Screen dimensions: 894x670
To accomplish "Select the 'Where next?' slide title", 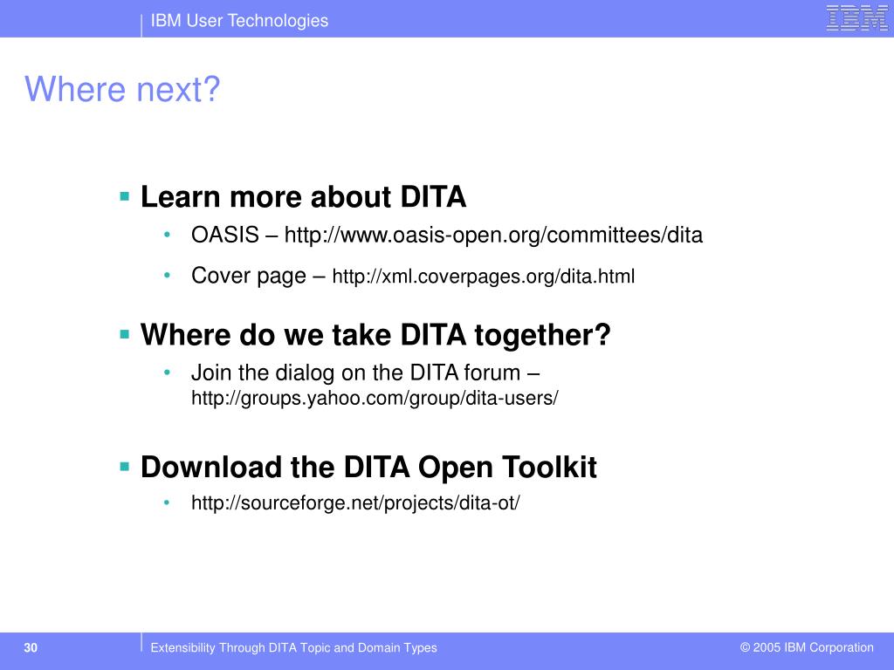I will (x=122, y=90).
